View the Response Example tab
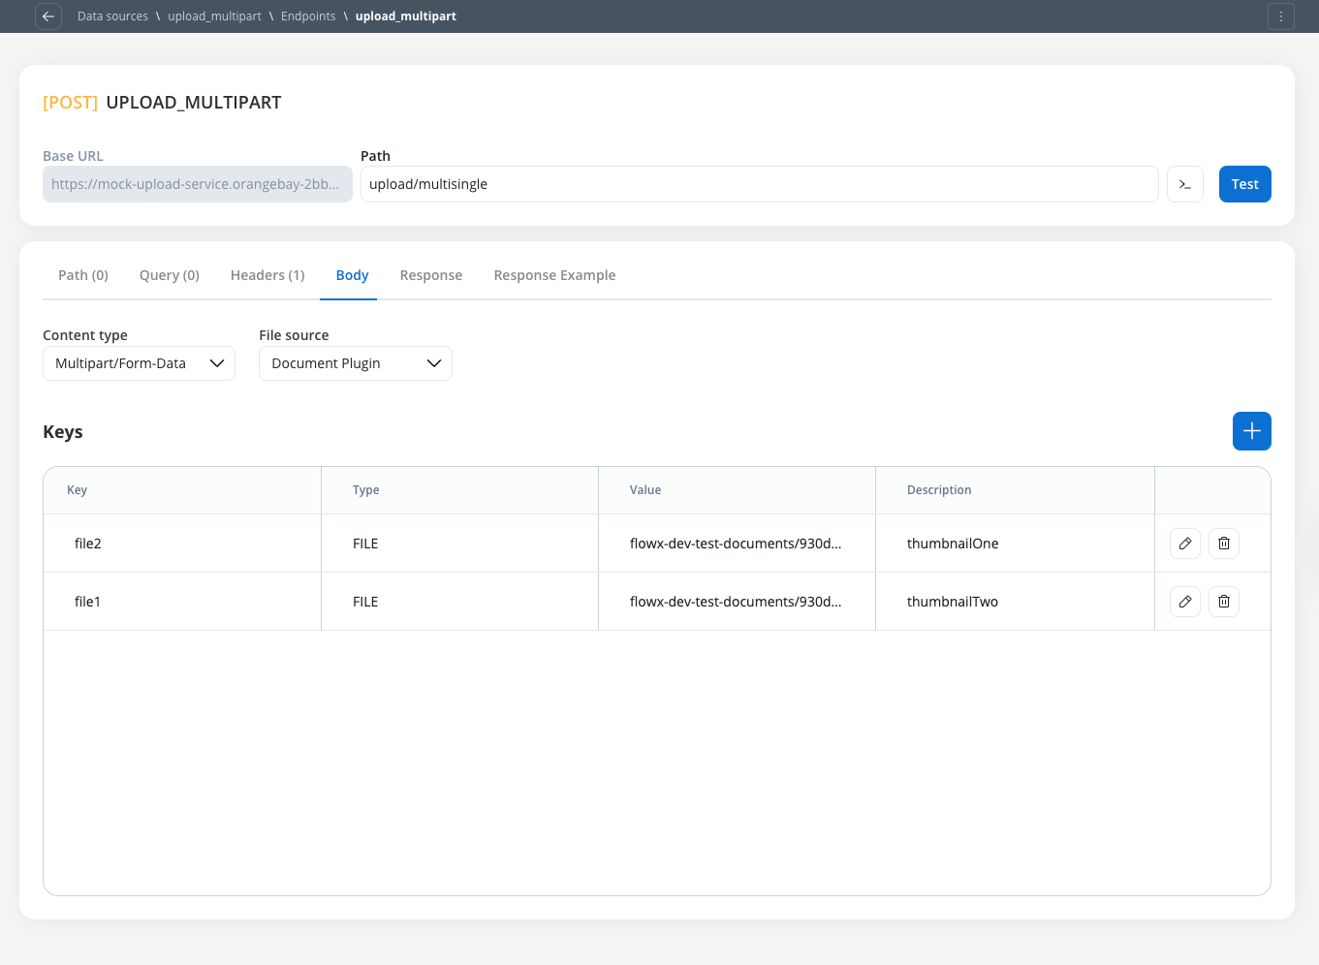 pos(554,275)
